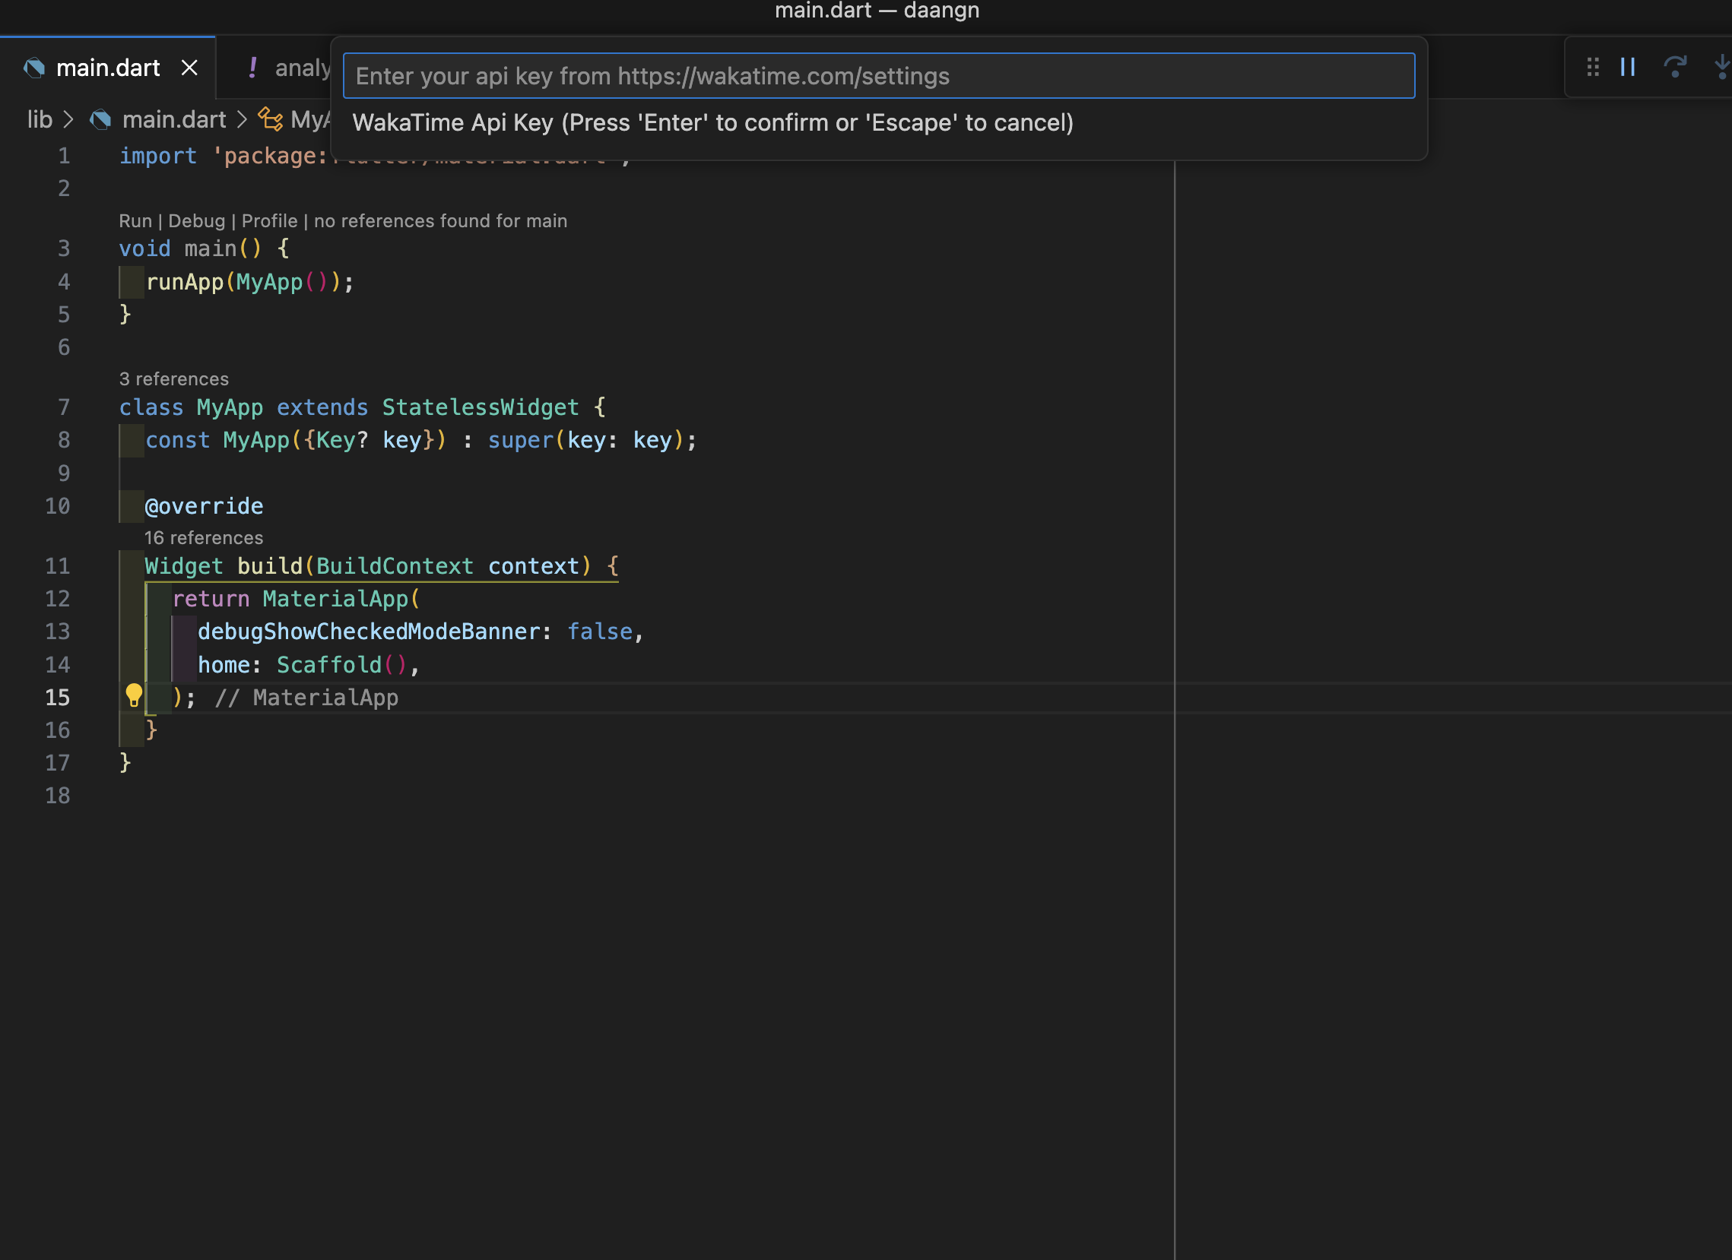Click 'BuildContext' on line 11
The width and height of the screenshot is (1732, 1260).
tap(395, 566)
